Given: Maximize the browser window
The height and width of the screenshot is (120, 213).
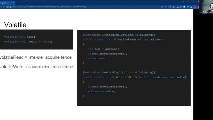Looking at the screenshot, I should point(193,2).
